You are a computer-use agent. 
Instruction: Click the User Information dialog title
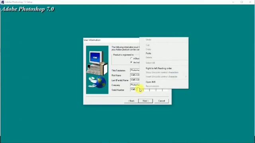(x=92, y=40)
